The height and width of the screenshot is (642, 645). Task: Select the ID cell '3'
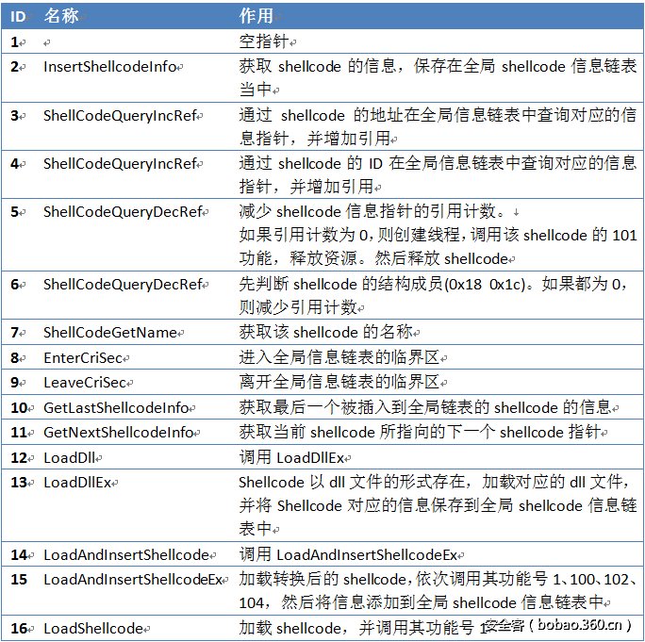(14, 116)
